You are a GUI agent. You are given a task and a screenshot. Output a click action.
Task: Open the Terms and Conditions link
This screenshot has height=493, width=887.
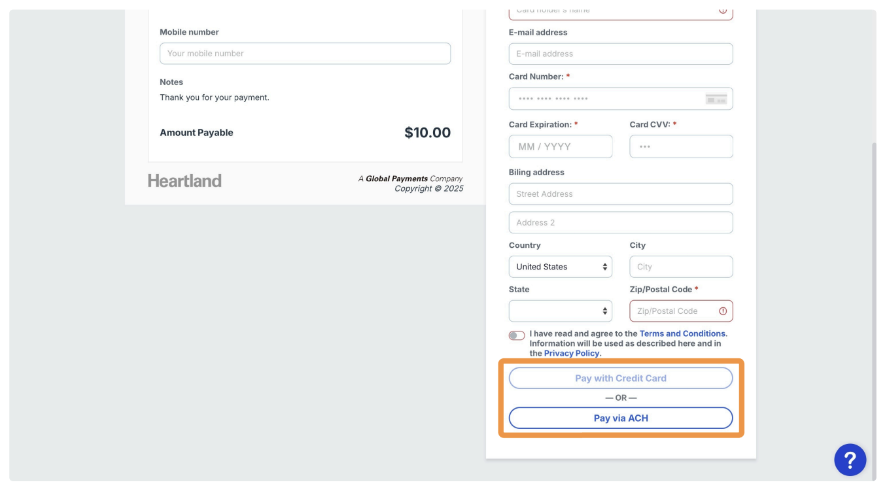(x=682, y=333)
